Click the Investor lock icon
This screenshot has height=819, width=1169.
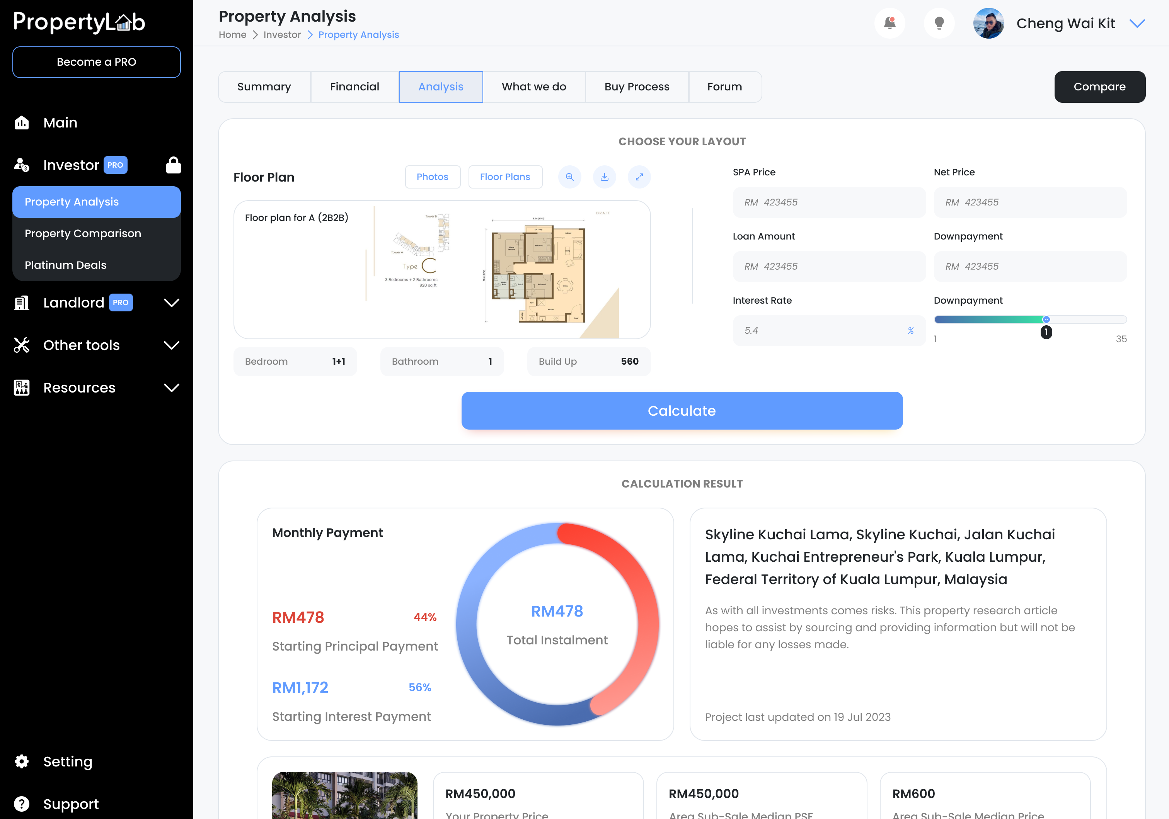(173, 165)
